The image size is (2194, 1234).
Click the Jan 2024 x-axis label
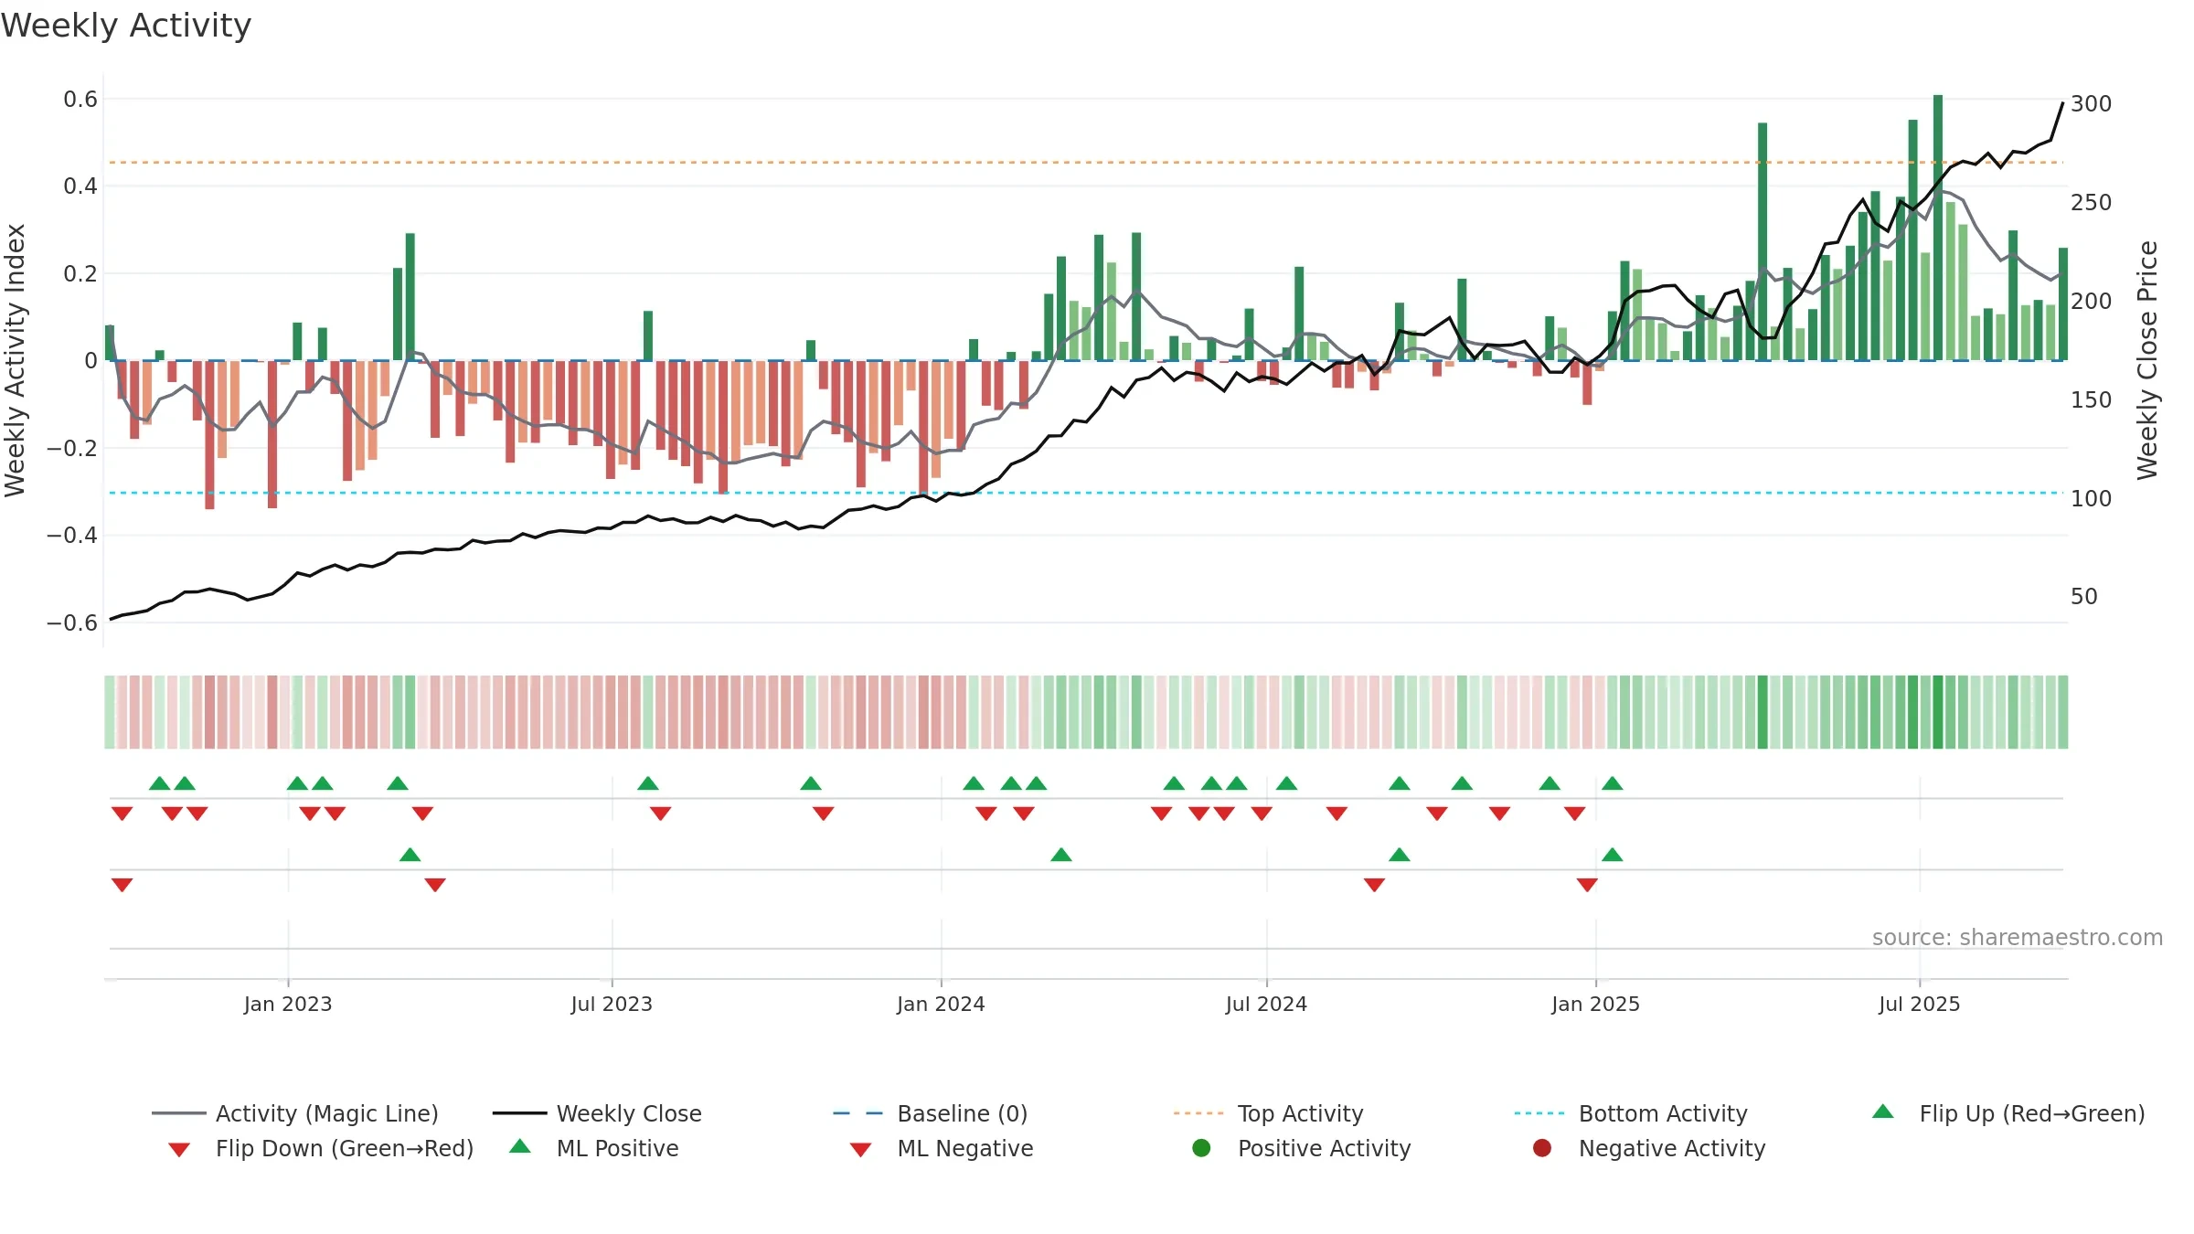pos(942,1005)
